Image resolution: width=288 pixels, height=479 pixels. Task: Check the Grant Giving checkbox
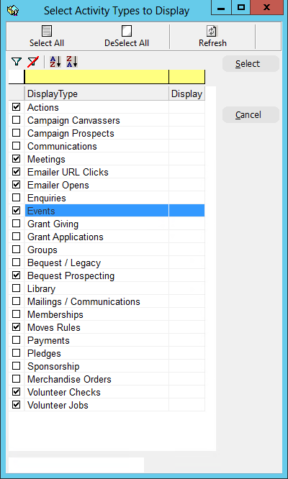[17, 224]
